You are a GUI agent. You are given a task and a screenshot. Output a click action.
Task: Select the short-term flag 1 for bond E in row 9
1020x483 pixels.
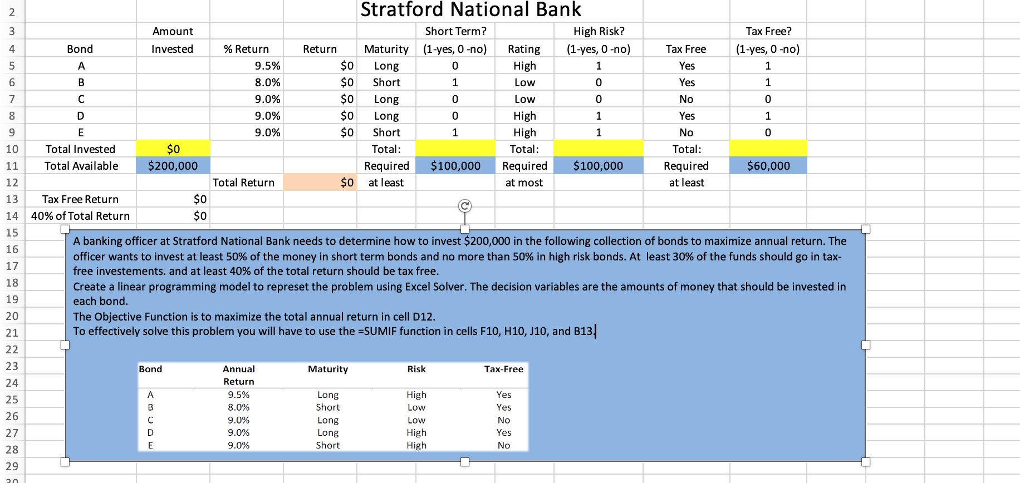point(455,132)
